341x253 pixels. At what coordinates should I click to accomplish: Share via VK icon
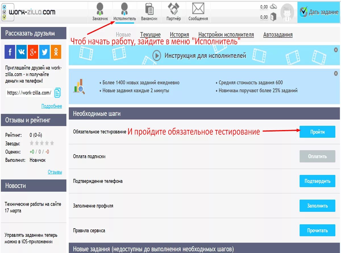[21, 52]
